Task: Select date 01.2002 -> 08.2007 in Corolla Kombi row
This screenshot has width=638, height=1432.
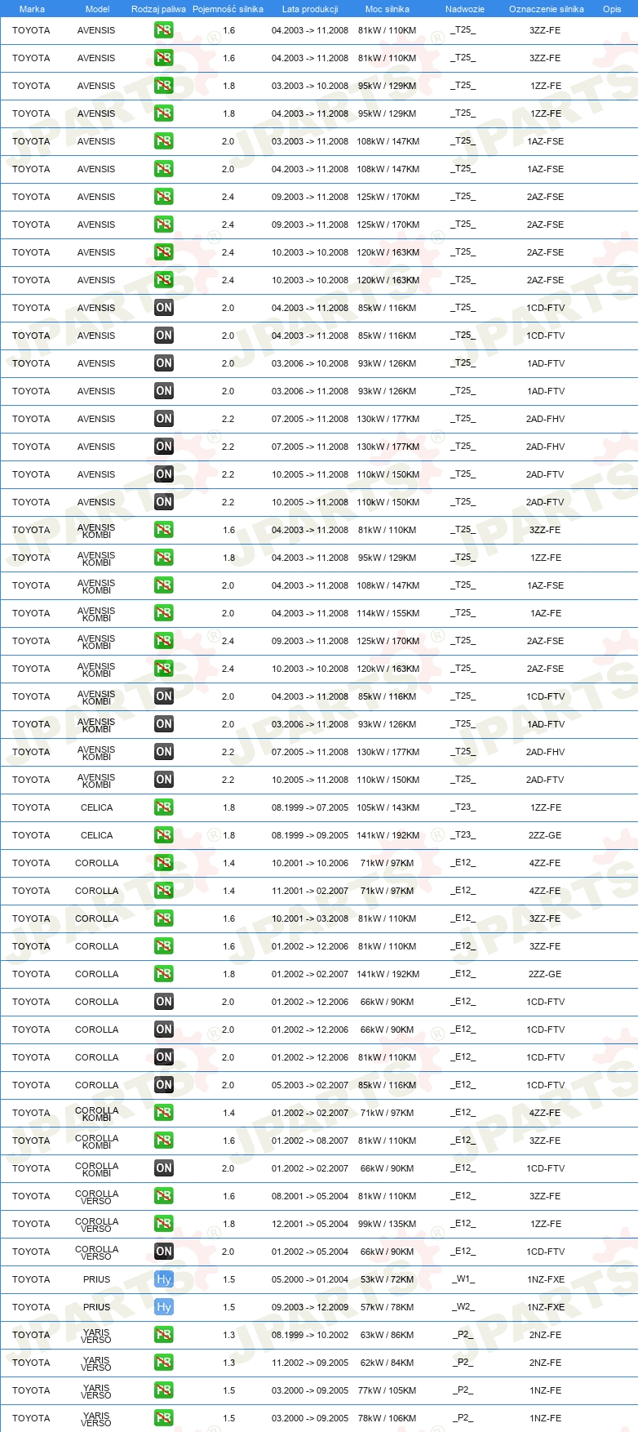Action: coord(310,1141)
